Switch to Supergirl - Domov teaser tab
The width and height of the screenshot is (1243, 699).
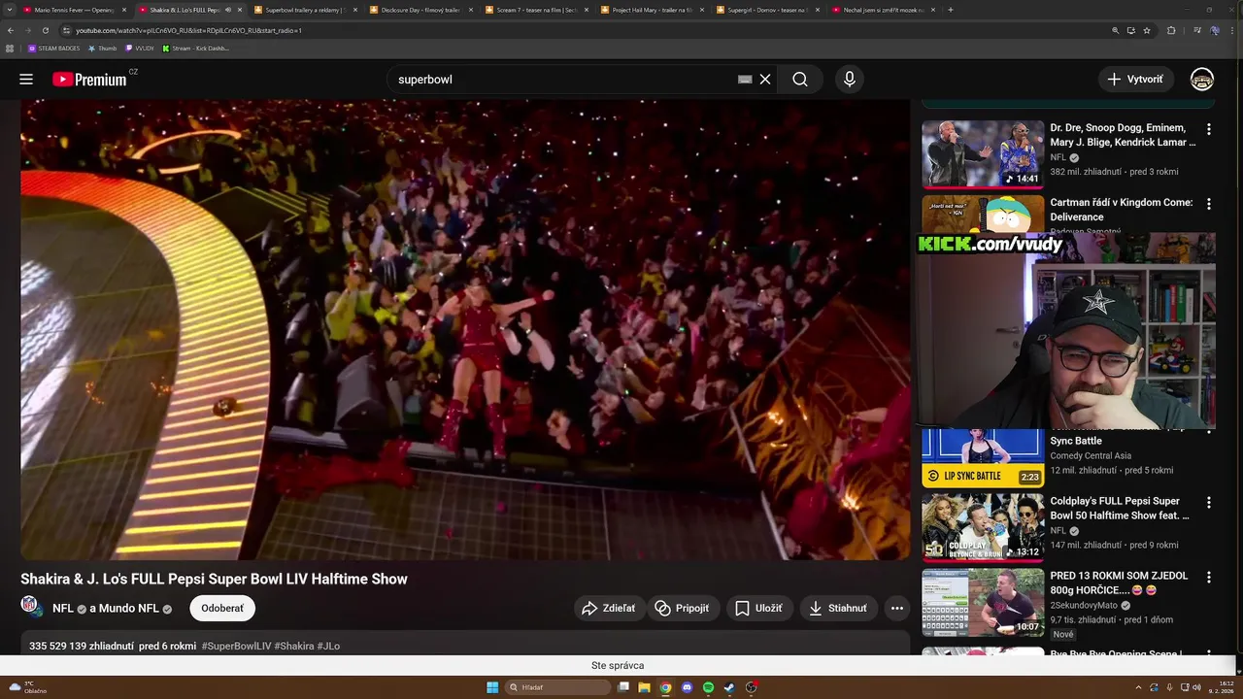[766, 10]
